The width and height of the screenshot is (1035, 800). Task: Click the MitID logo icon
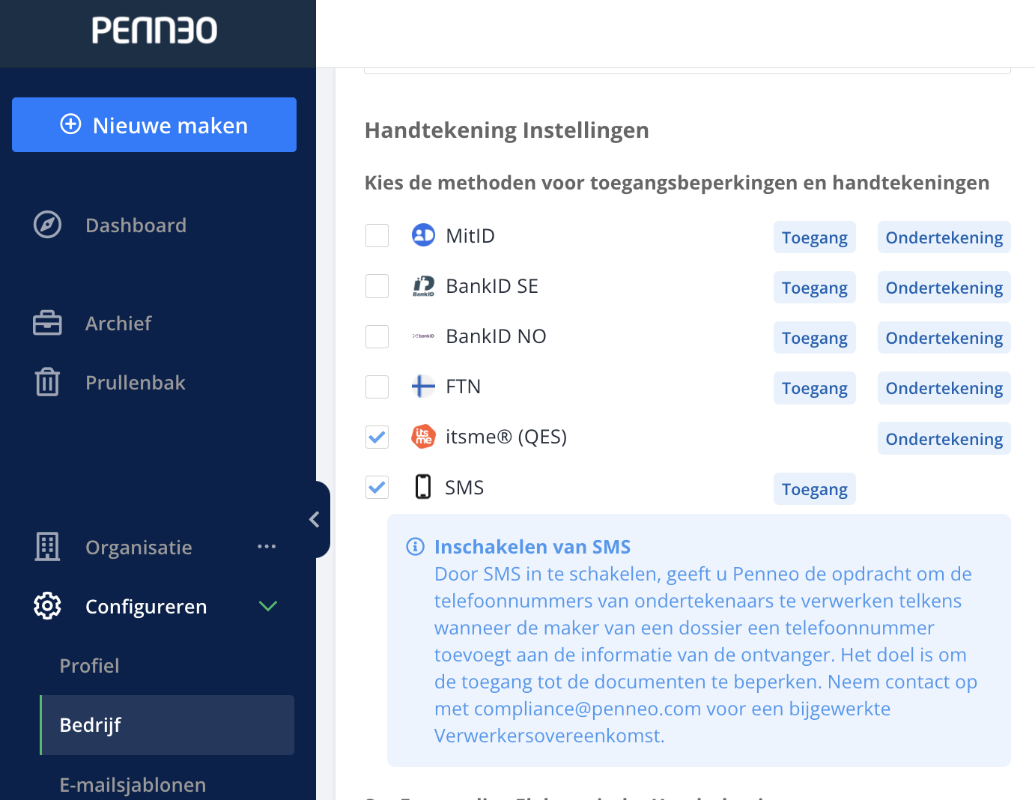423,235
